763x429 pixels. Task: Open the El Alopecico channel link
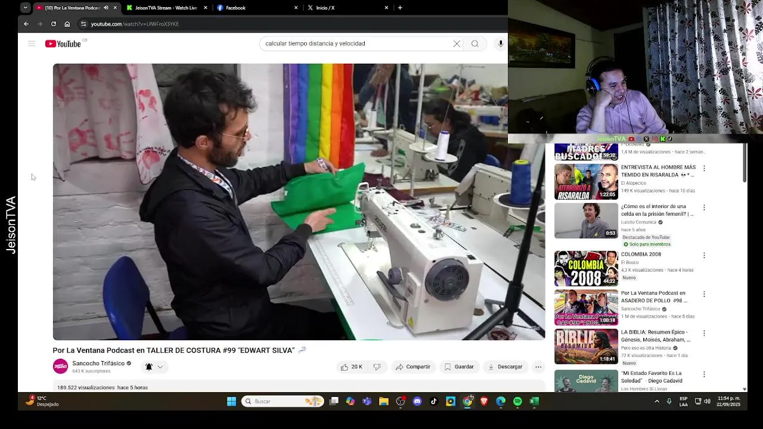click(633, 183)
